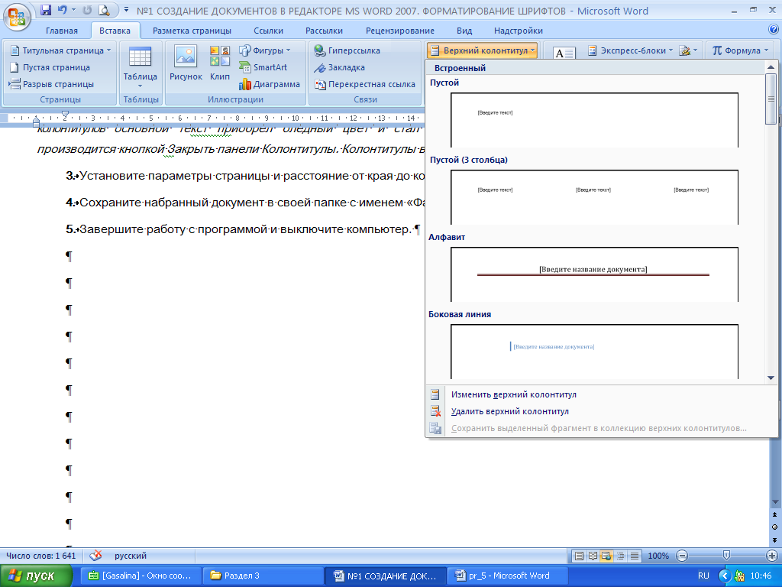Open the signature line dropdown
Image resolution: width=782 pixels, height=587 pixels.
coord(688,50)
